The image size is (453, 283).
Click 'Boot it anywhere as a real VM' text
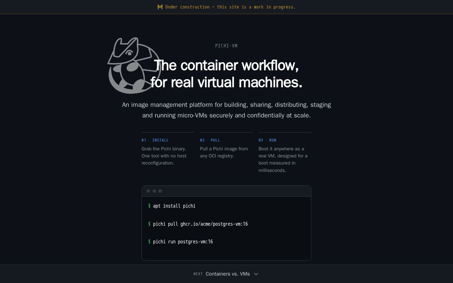click(x=283, y=160)
